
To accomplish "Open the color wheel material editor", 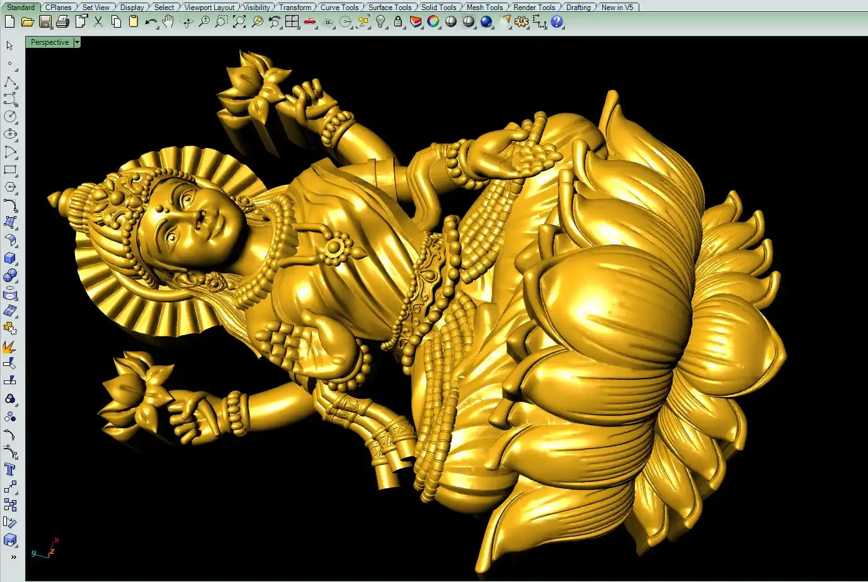I will coord(433,22).
